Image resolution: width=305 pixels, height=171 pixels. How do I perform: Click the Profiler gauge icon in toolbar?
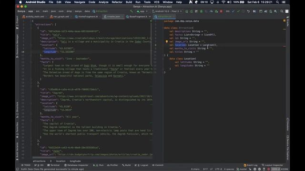tap(211, 11)
